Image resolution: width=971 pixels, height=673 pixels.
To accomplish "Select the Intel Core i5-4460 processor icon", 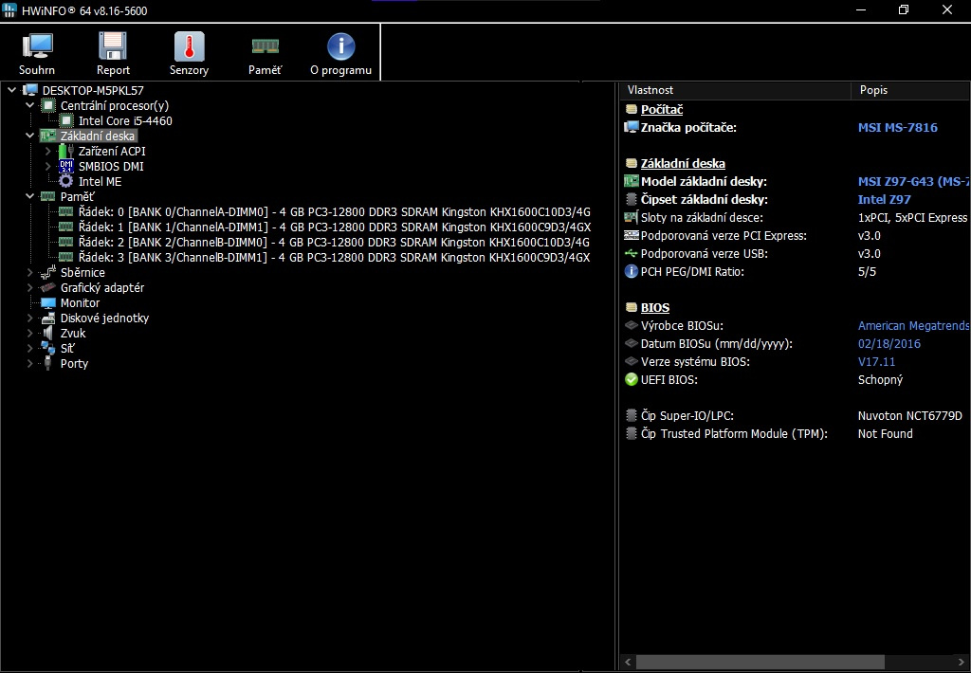I will [x=65, y=120].
